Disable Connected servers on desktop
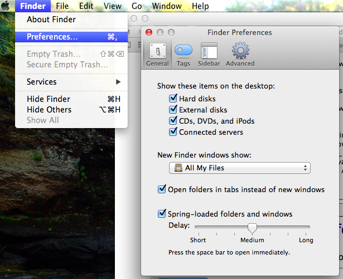Viewport: 343px width, 279px height. pos(173,132)
